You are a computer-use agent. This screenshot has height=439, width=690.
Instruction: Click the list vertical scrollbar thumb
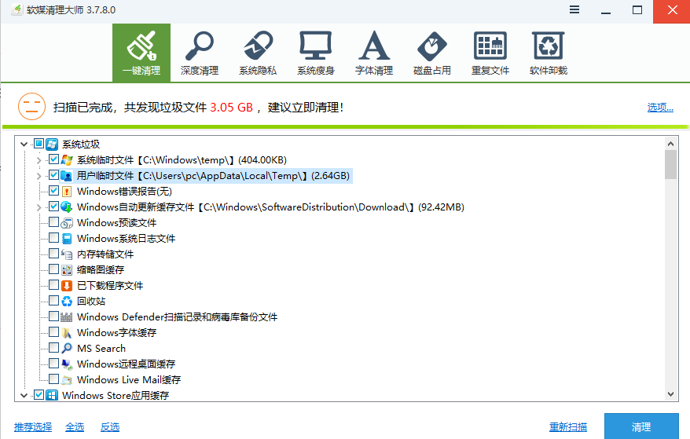point(670,164)
